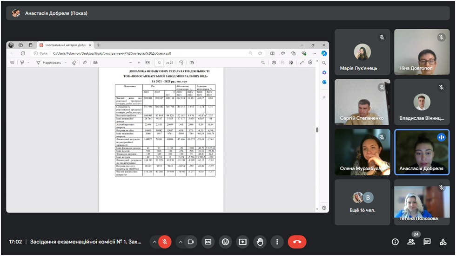Screen dimensions: 456x256
Task: Turn on closed captions
Action: [208, 242]
